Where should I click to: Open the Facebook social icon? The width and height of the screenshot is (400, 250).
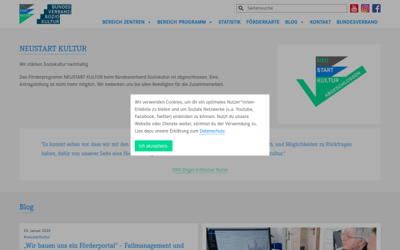tap(376, 9)
